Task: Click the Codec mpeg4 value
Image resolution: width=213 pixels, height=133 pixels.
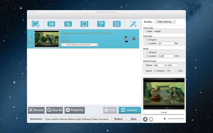Action: click(157, 31)
